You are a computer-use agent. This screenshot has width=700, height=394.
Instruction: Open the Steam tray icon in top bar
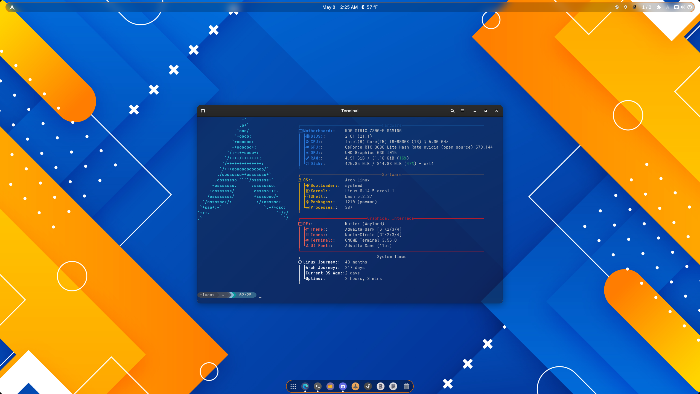[x=617, y=7]
